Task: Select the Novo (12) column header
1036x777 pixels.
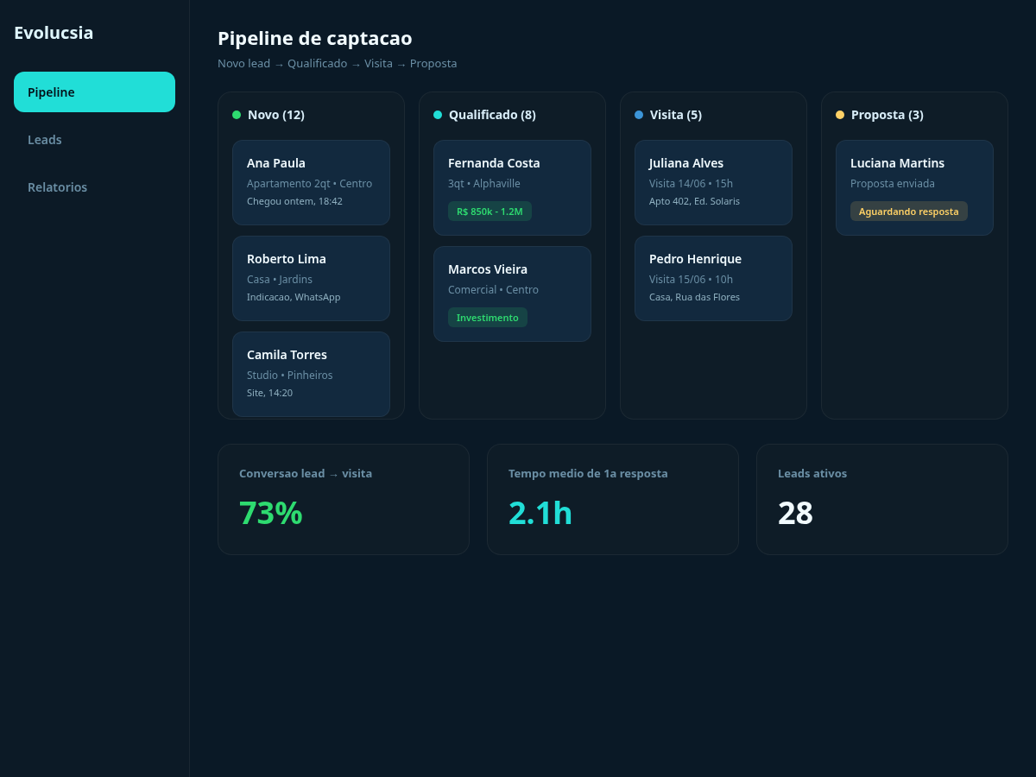Action: [x=276, y=115]
